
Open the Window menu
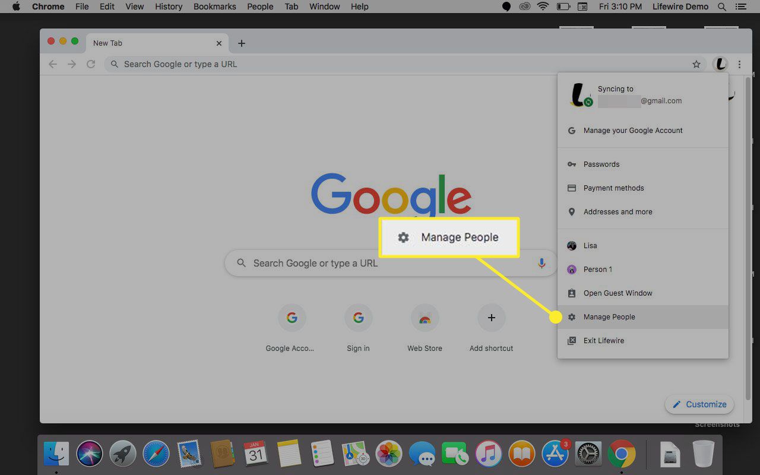pos(325,7)
